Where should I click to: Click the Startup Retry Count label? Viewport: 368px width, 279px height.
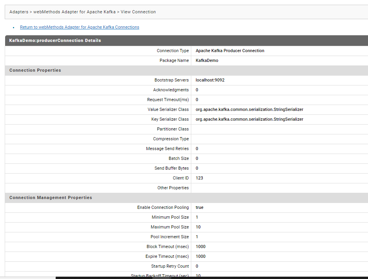pos(170,266)
